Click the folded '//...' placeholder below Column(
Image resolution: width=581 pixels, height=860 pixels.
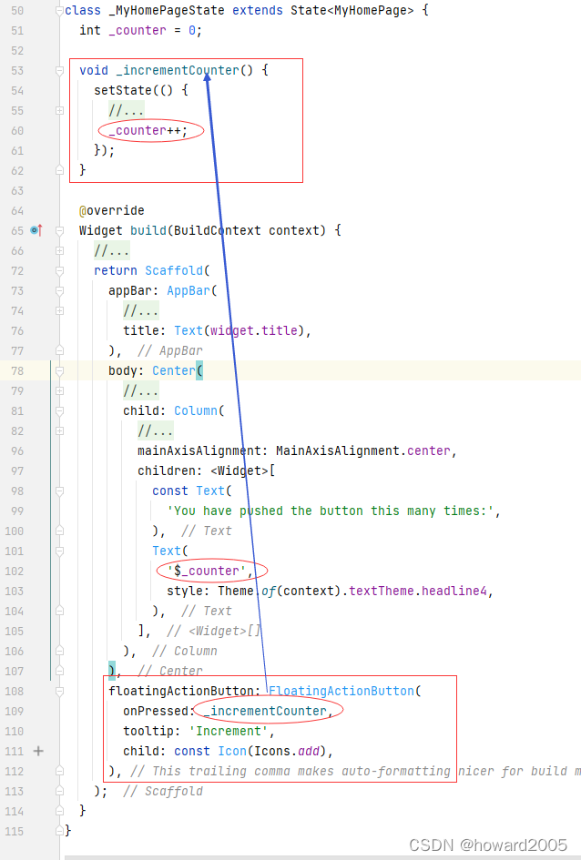(155, 430)
